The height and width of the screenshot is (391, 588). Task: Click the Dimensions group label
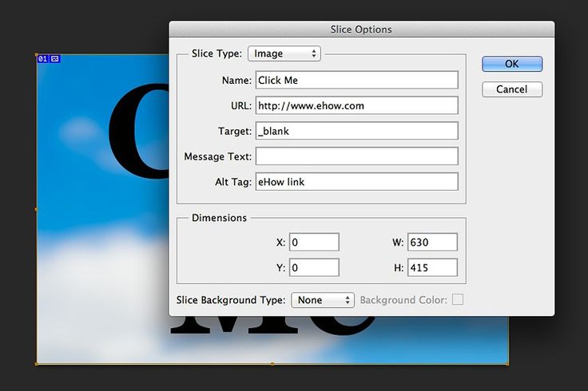pyautogui.click(x=219, y=218)
